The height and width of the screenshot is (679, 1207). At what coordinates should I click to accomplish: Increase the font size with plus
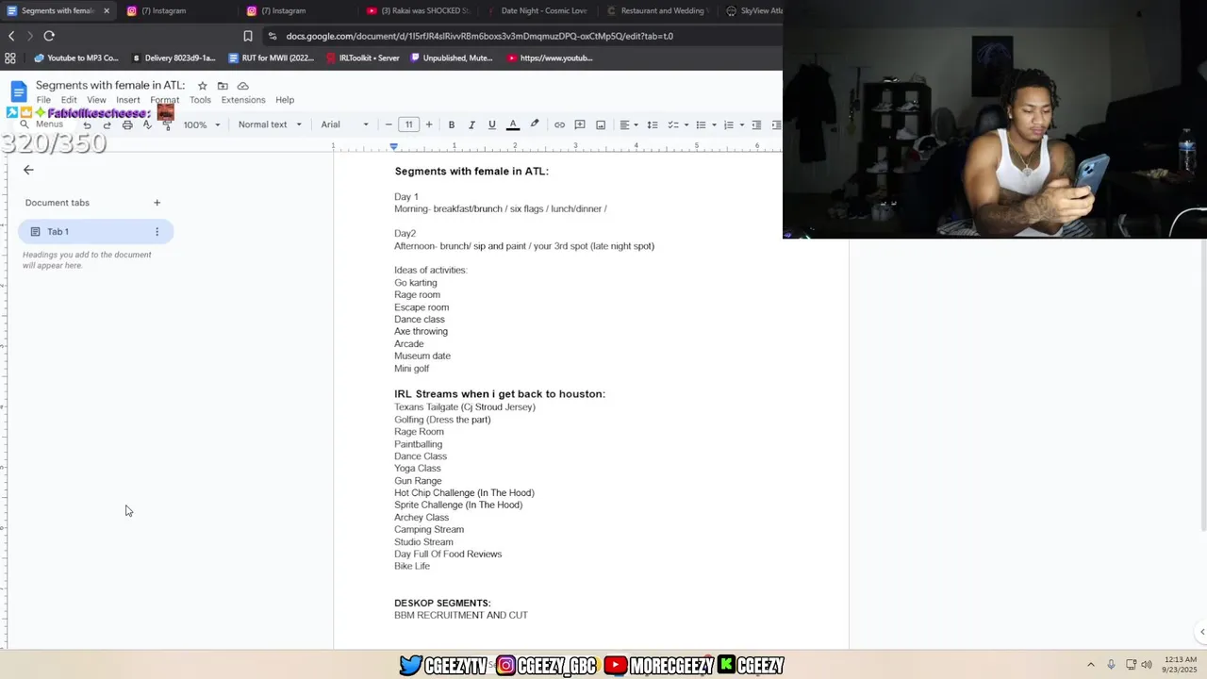429,124
